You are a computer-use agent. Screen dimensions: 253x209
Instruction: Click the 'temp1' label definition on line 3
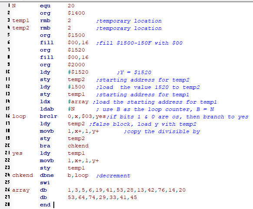[21, 21]
